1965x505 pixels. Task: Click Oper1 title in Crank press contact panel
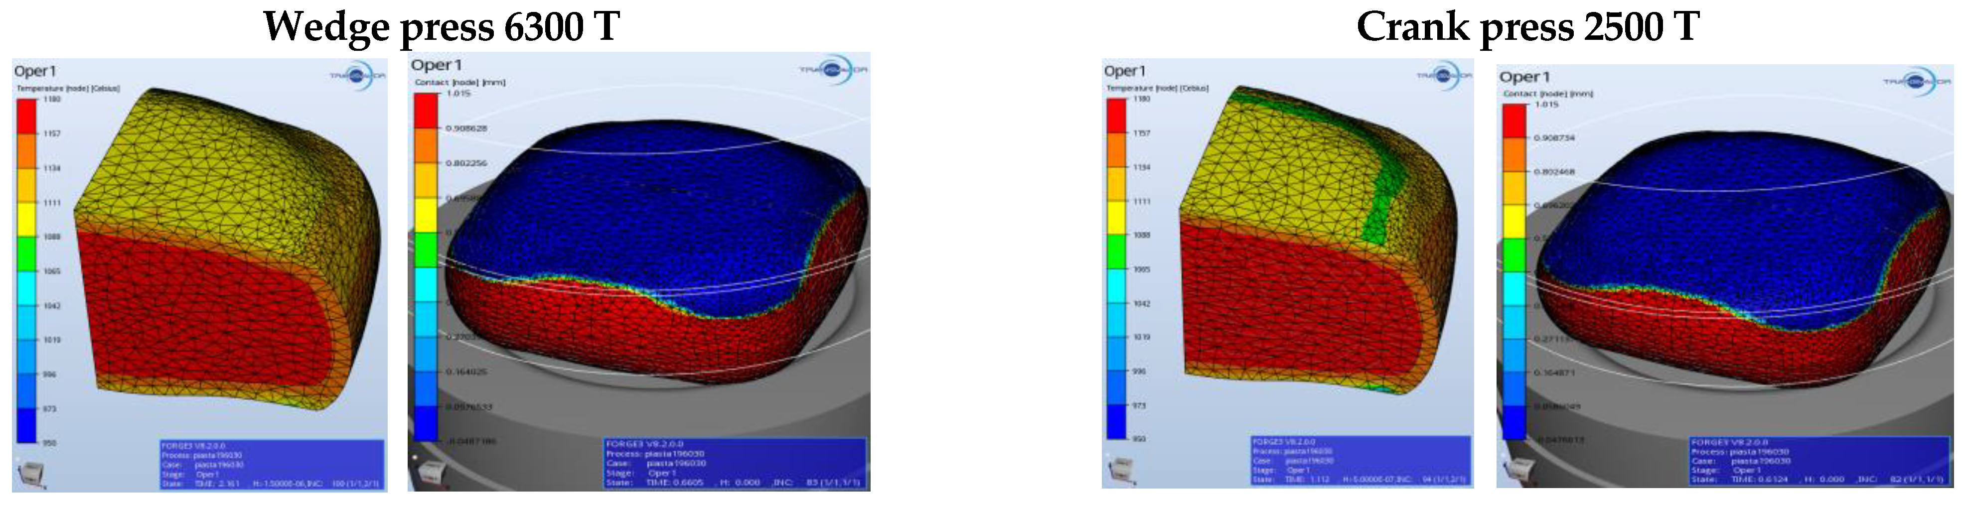[x=1524, y=77]
